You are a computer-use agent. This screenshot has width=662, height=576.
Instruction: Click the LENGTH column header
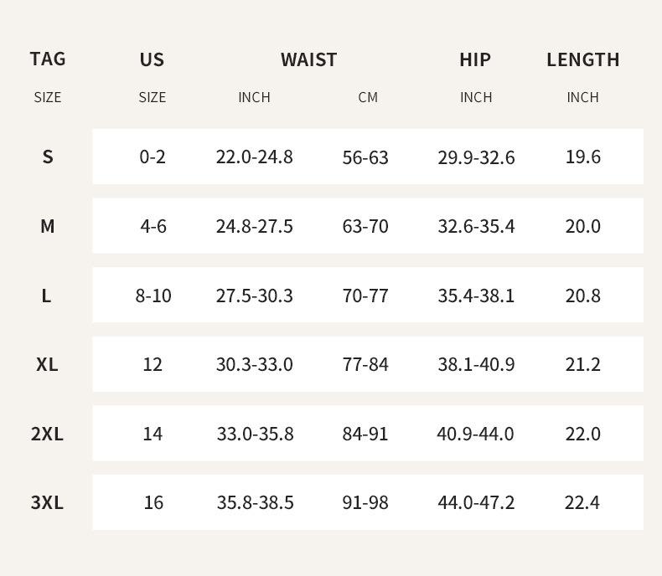point(582,59)
